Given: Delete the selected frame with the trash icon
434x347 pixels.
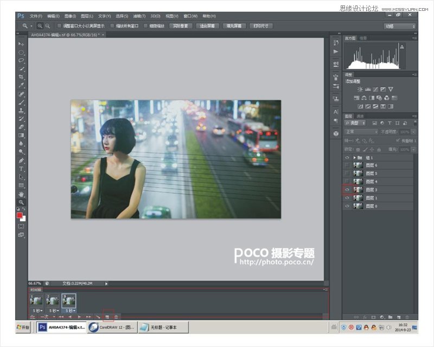Looking at the screenshot, I should tap(116, 316).
